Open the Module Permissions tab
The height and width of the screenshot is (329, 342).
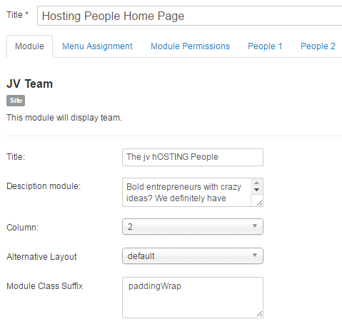191,46
